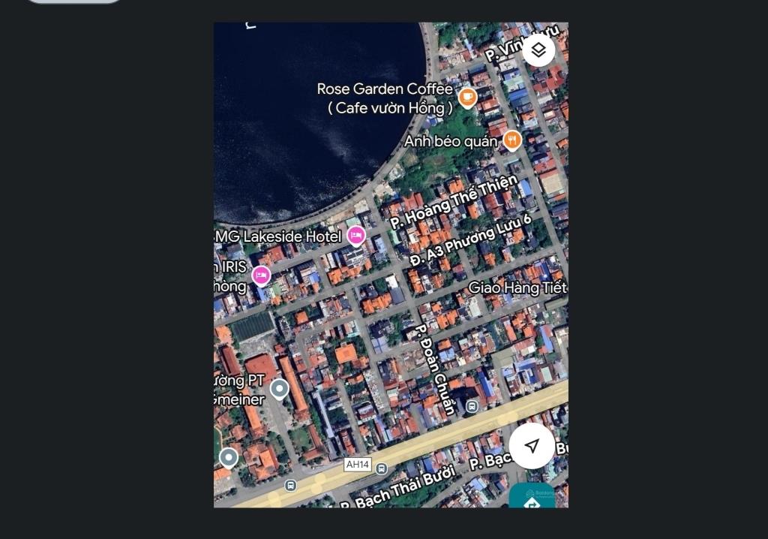Click the Anh béo quán text label
The height and width of the screenshot is (539, 768).
[x=451, y=141]
